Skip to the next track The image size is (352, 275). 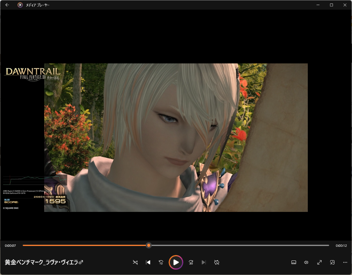[x=204, y=262]
